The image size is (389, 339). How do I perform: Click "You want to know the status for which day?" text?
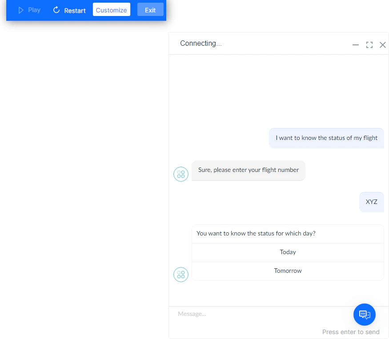coord(256,234)
